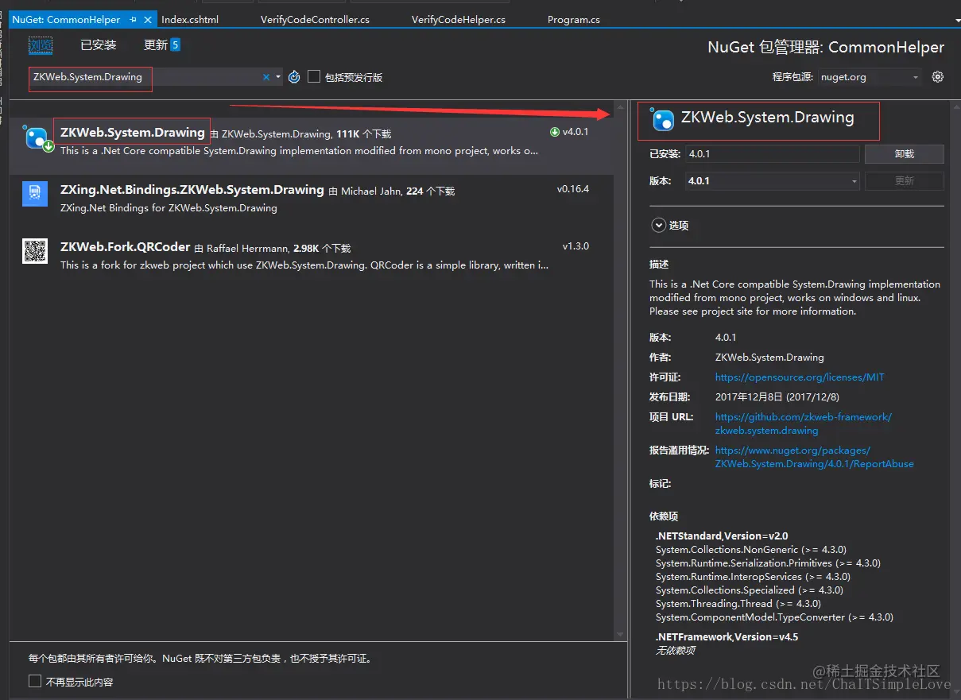Viewport: 961px width, 700px height.
Task: Select ZKWeb.Fork.QRCoder QR code icon
Action: click(35, 251)
